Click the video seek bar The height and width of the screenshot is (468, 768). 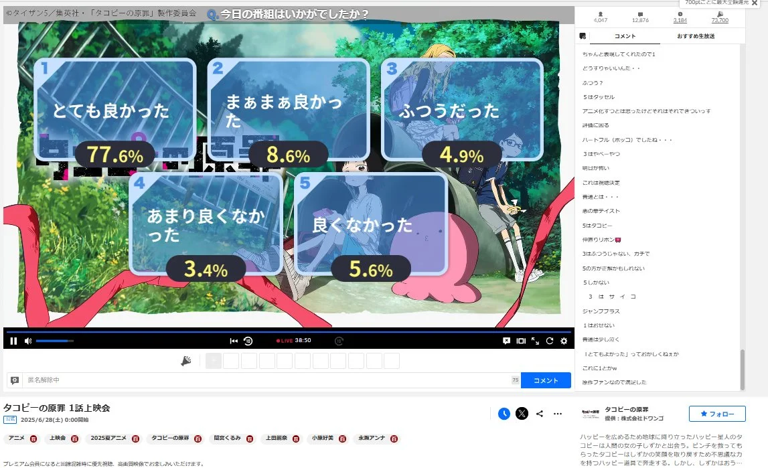(289, 331)
